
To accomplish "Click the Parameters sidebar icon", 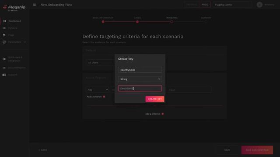I will coord(4,42).
